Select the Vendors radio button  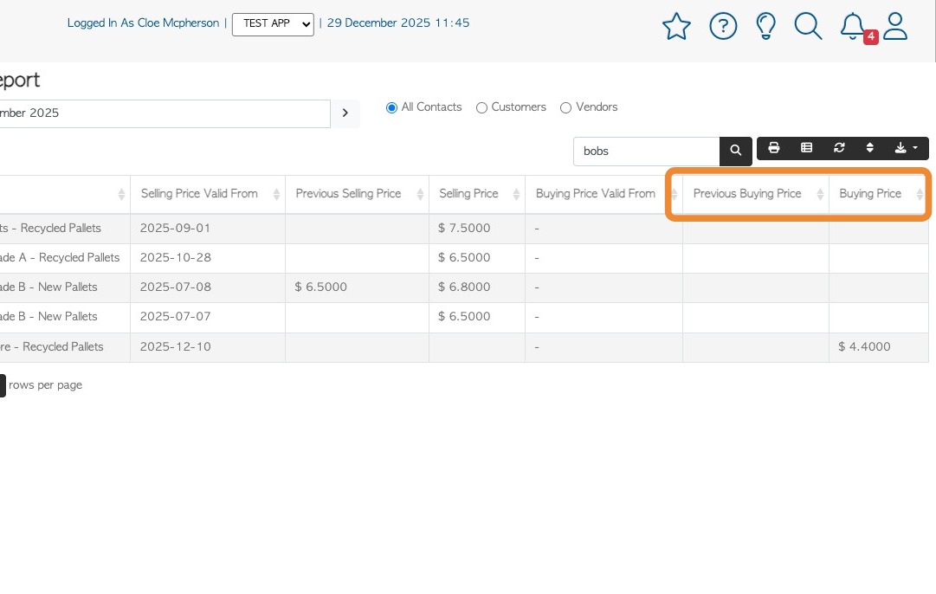pos(566,108)
